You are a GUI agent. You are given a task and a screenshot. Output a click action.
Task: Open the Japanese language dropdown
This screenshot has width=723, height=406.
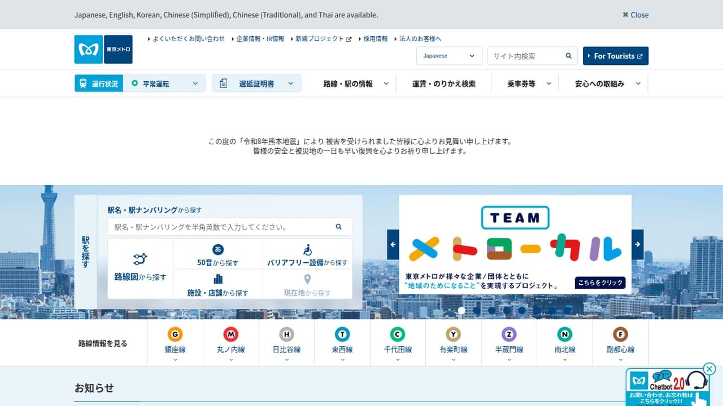click(x=449, y=56)
